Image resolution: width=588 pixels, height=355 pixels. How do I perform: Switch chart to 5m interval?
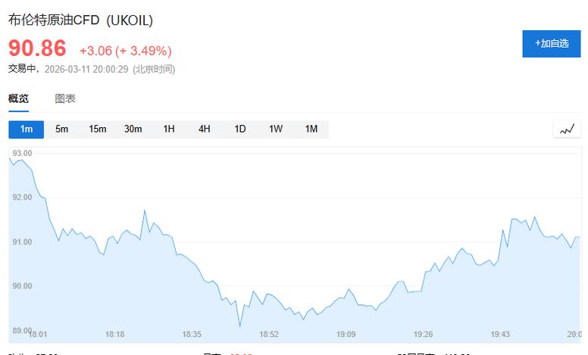61,129
